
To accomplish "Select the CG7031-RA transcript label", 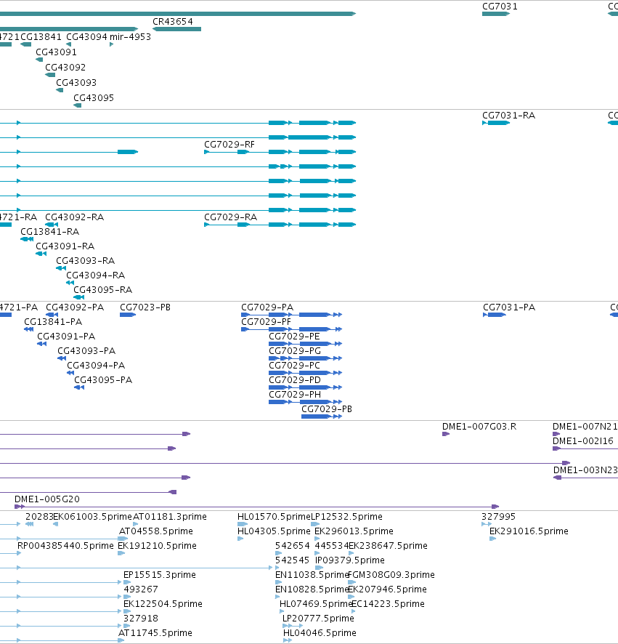I will 508,116.
